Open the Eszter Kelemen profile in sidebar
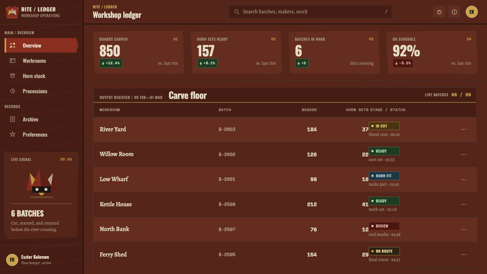The image size is (487, 274). tap(41, 260)
